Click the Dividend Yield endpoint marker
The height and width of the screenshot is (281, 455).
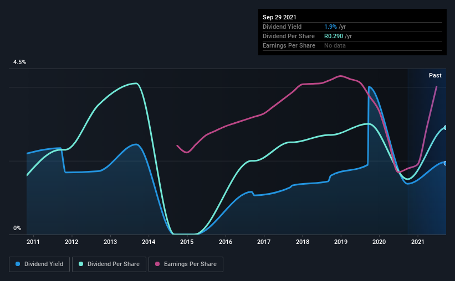point(446,163)
